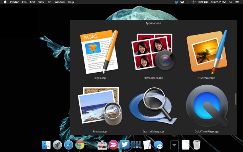
Task: Open the Edit menu
Action: (32, 2)
